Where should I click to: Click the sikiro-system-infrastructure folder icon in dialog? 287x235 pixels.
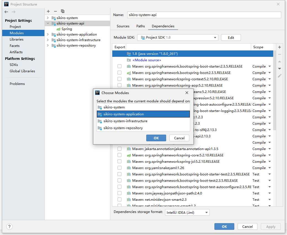pyautogui.click(x=100, y=121)
